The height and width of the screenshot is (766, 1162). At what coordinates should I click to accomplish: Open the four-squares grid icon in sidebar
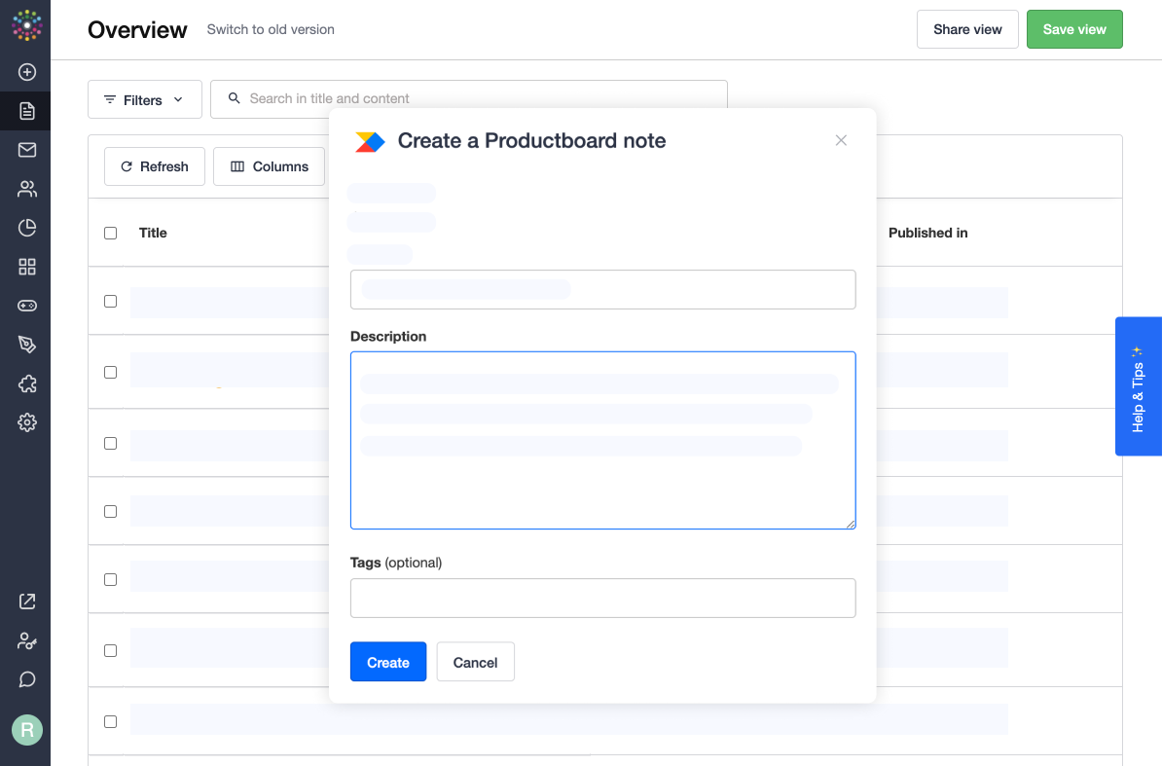pyautogui.click(x=26, y=267)
